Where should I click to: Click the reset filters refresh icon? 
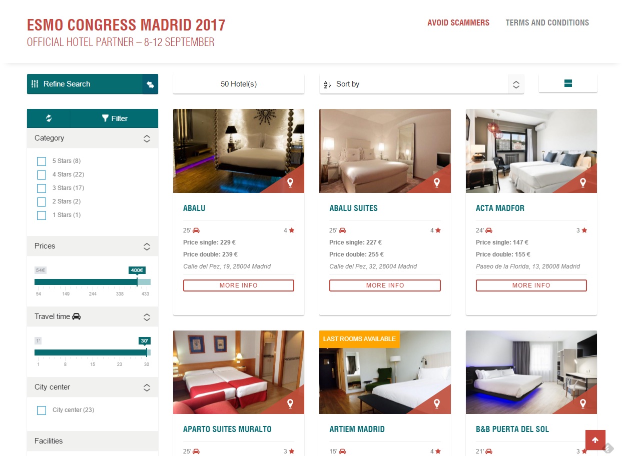point(49,118)
